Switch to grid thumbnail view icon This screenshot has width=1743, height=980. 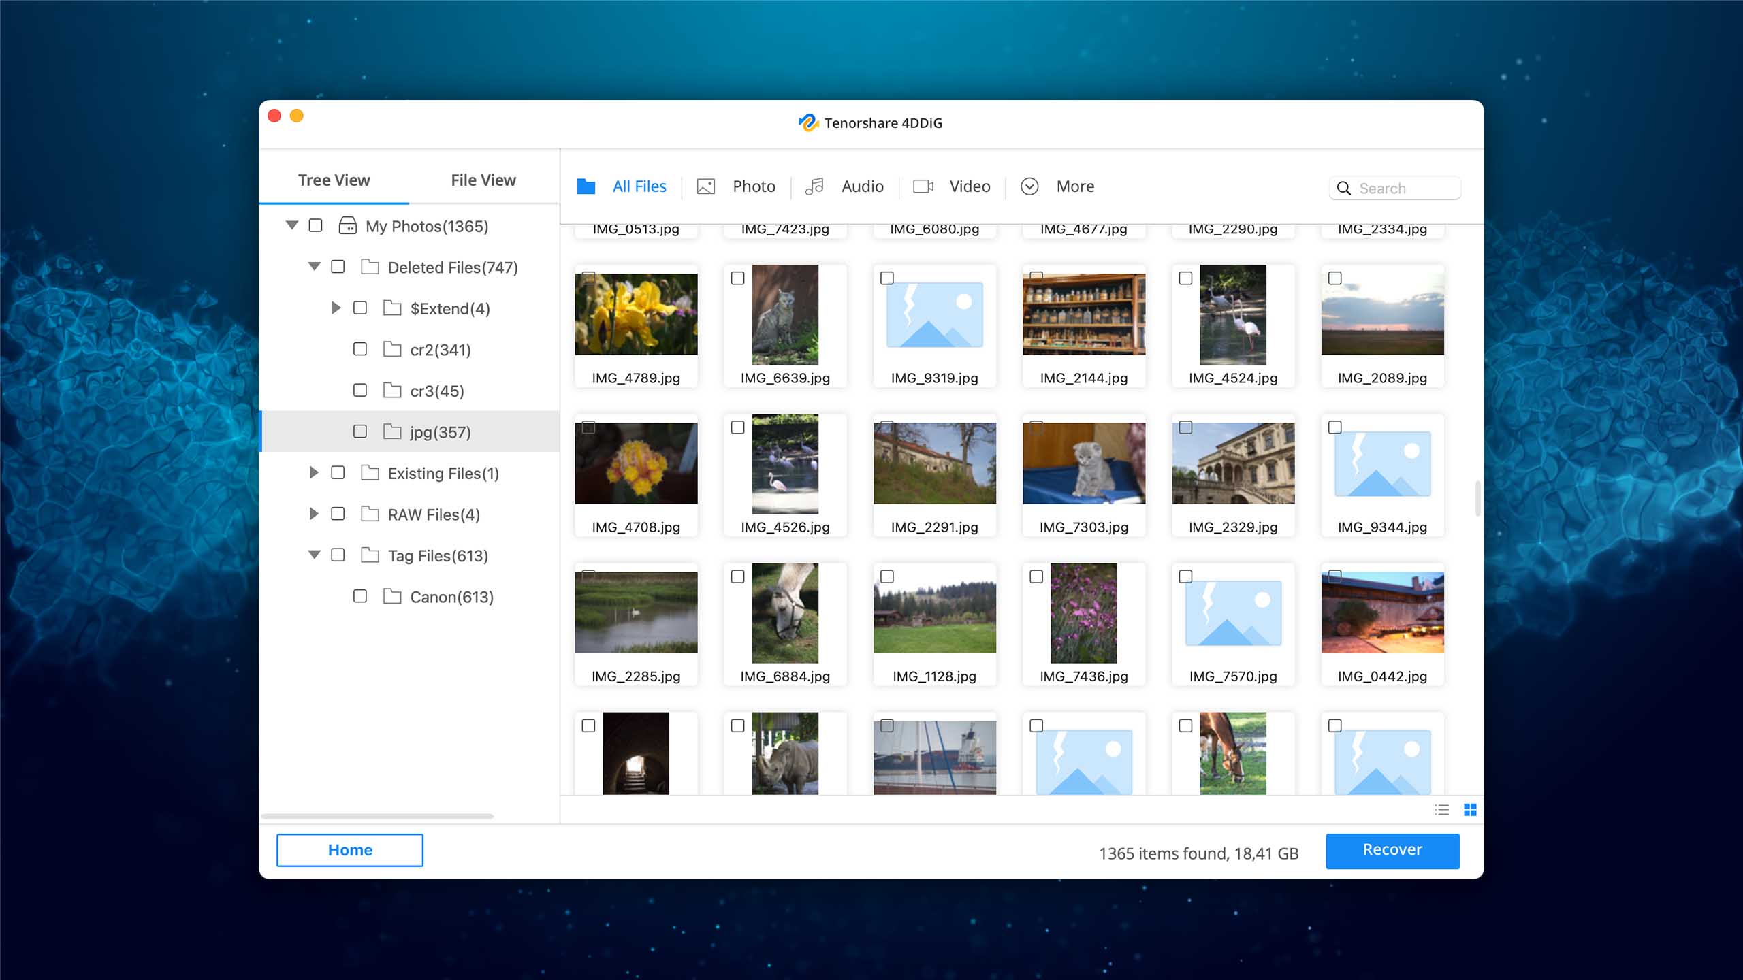pyautogui.click(x=1470, y=810)
